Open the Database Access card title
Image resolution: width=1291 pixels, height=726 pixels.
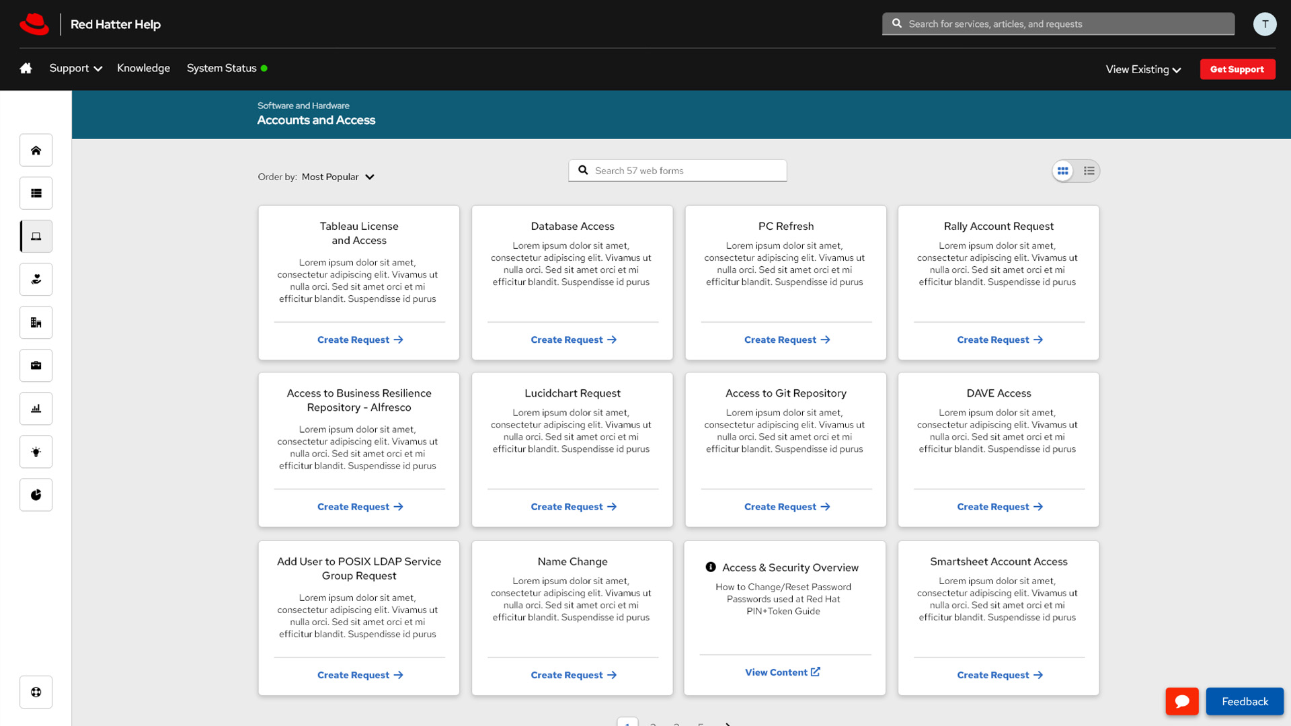(573, 227)
